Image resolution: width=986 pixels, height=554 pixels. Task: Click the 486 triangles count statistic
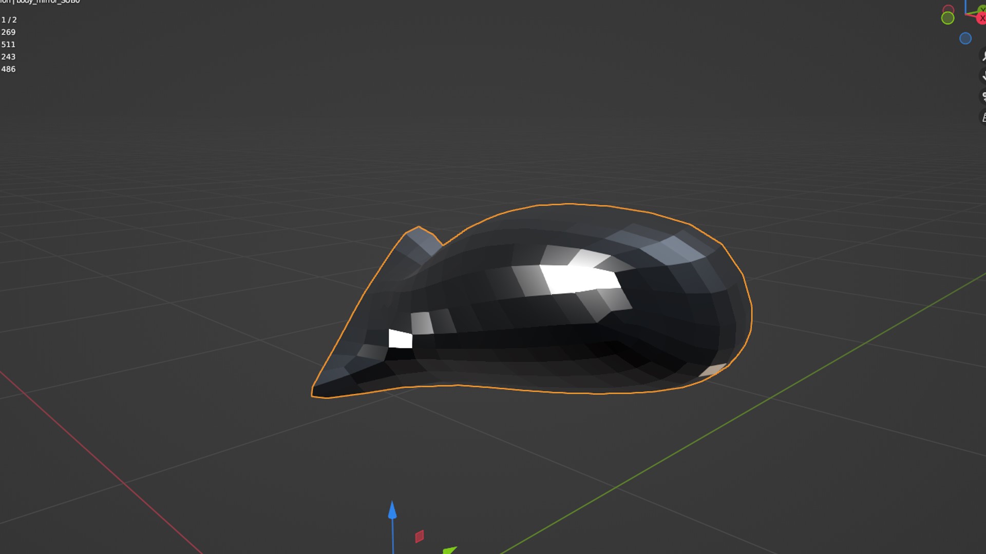click(x=8, y=69)
